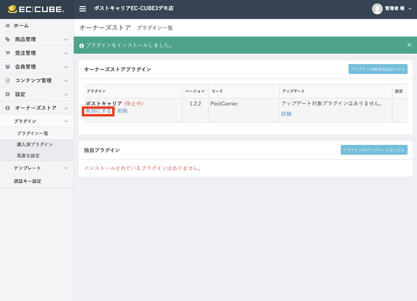The width and height of the screenshot is (417, 301).
Task: Click the オーナーズストア page title
Action: tap(105, 28)
